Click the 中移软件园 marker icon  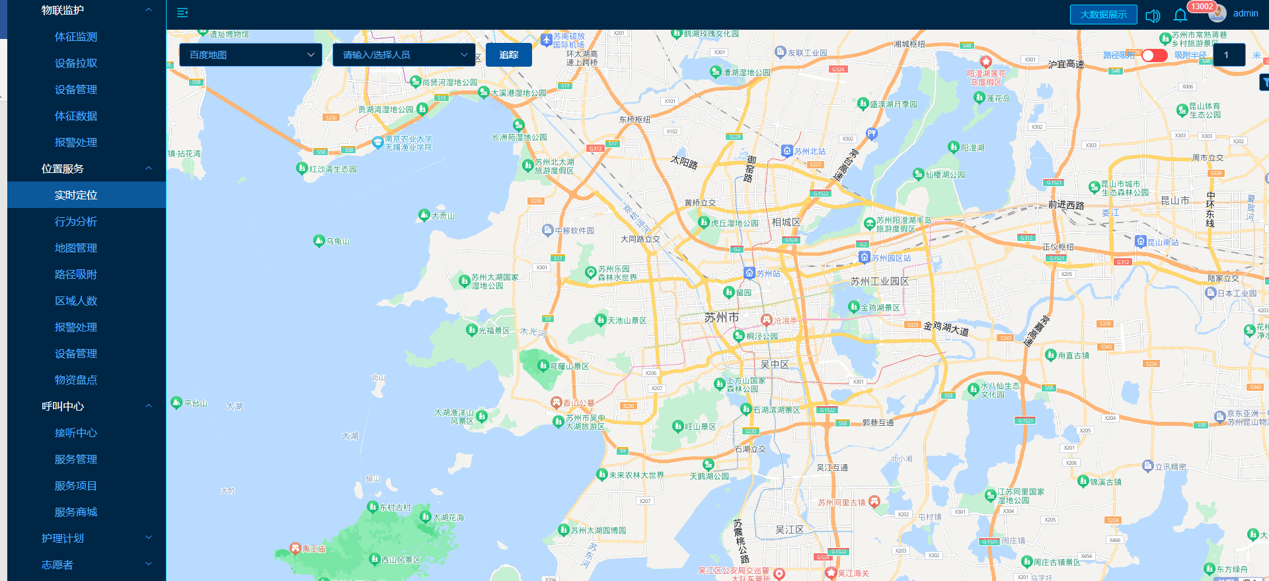click(x=547, y=230)
